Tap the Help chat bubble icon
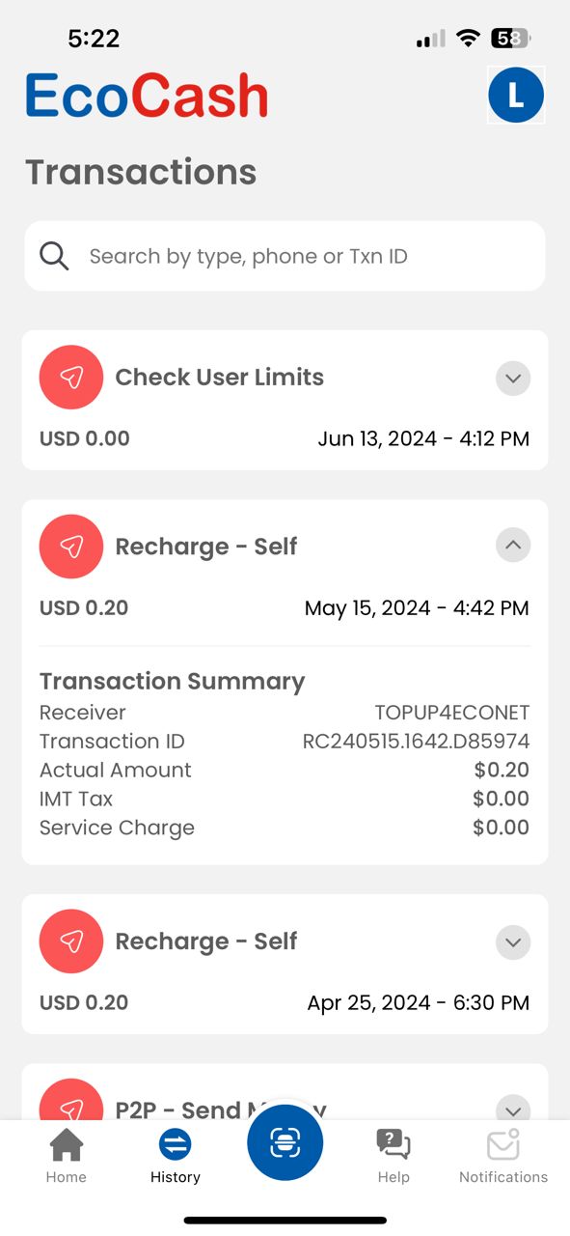 tap(394, 1145)
